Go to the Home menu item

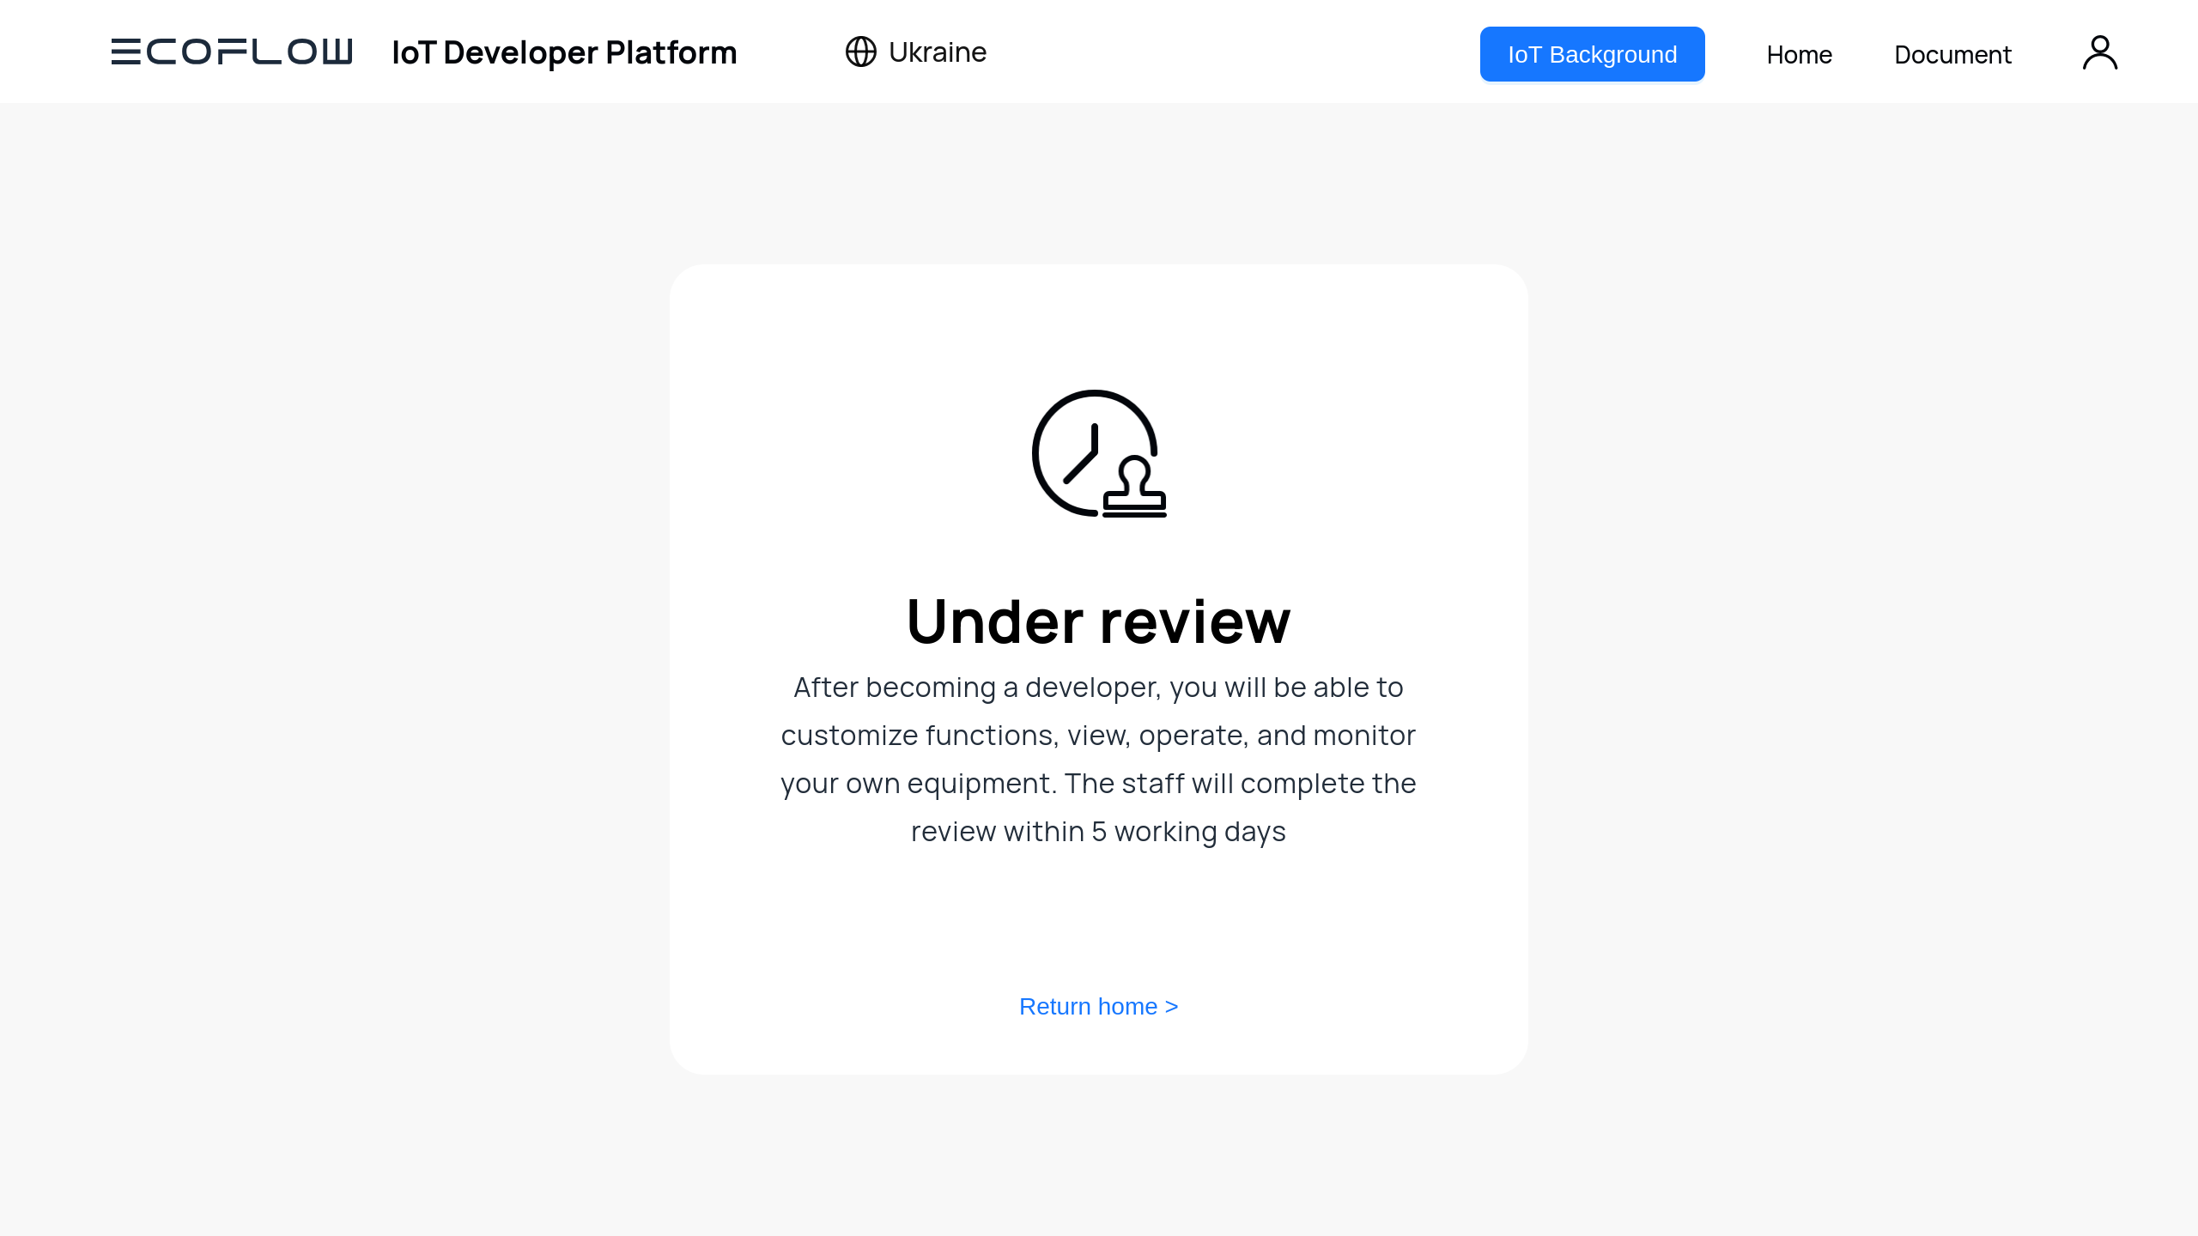[1799, 55]
